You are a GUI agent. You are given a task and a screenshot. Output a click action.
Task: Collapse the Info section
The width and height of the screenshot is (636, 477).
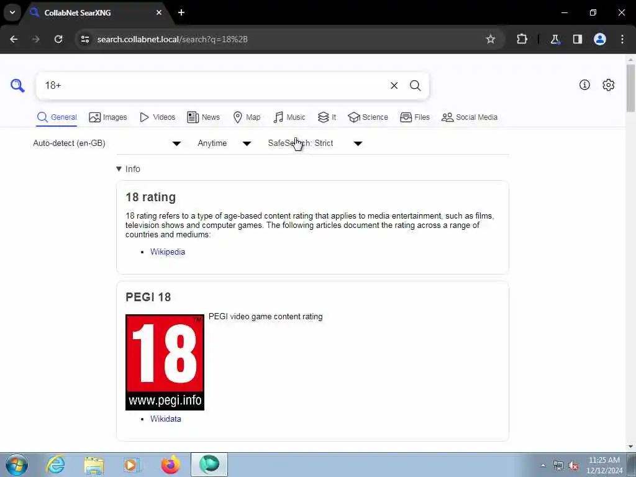point(128,169)
